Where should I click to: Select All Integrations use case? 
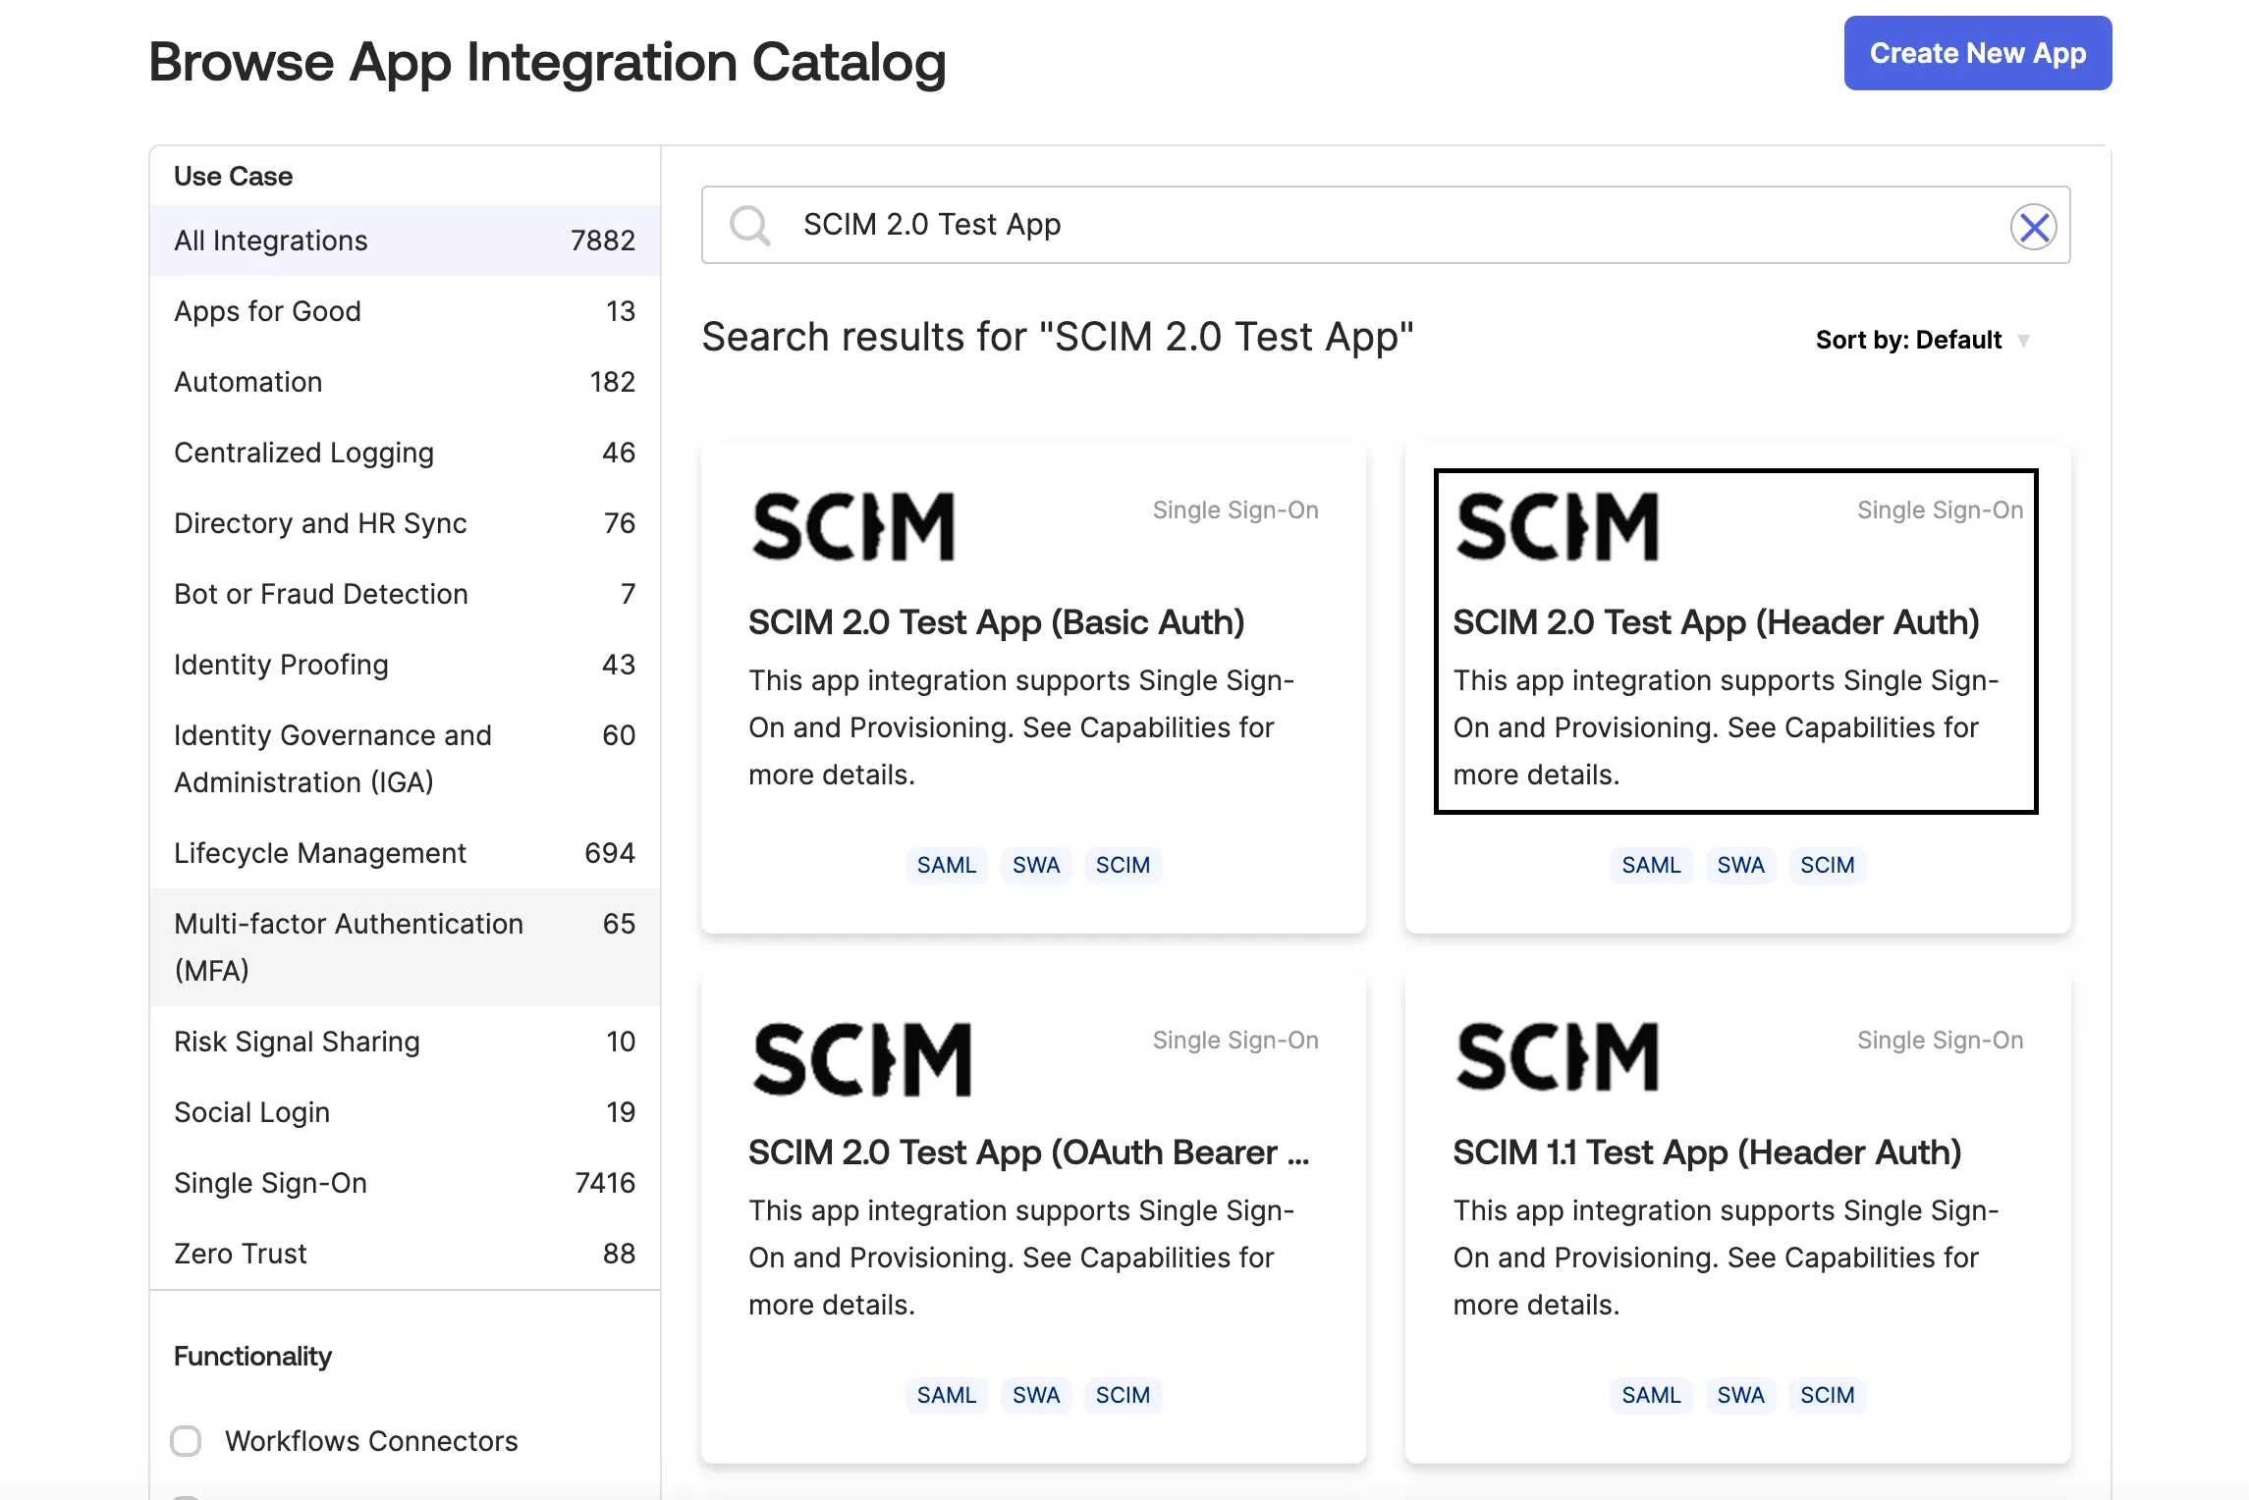405,241
